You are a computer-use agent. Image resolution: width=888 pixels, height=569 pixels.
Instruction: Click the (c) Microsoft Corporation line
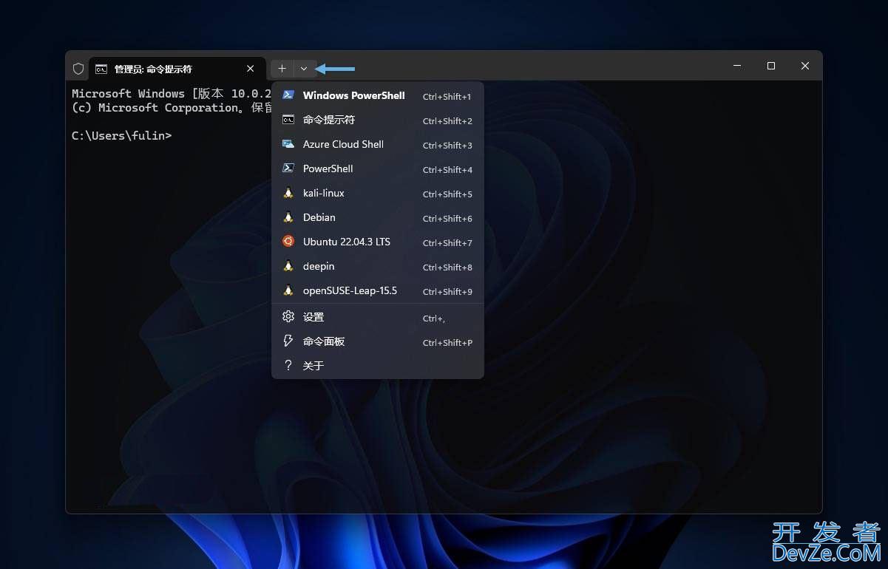click(172, 108)
